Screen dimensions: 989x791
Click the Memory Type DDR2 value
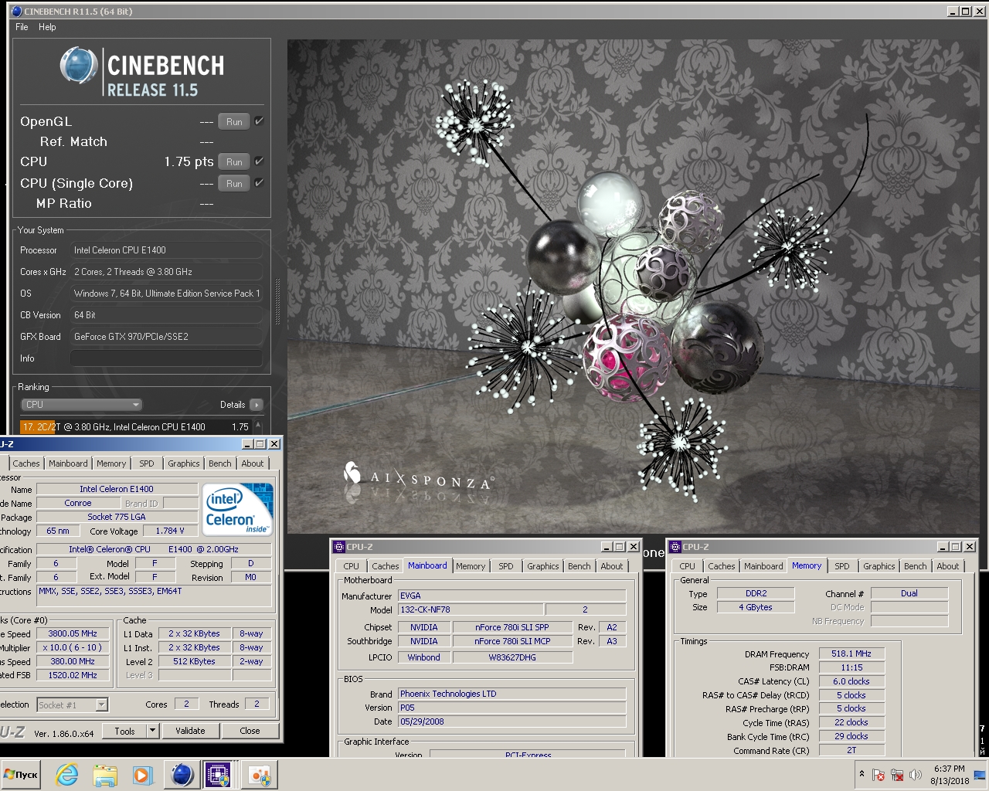click(756, 593)
